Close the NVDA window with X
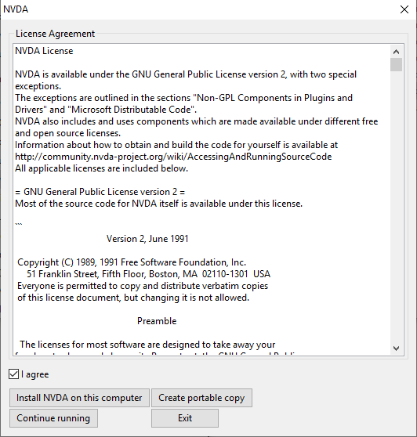 pos(404,9)
